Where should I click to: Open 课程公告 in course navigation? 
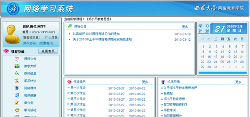30,59
